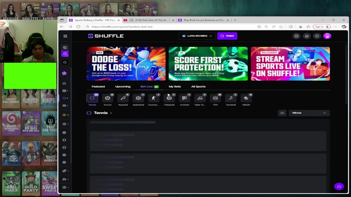Click the Shuffle logo
351x197 pixels.
click(106, 36)
